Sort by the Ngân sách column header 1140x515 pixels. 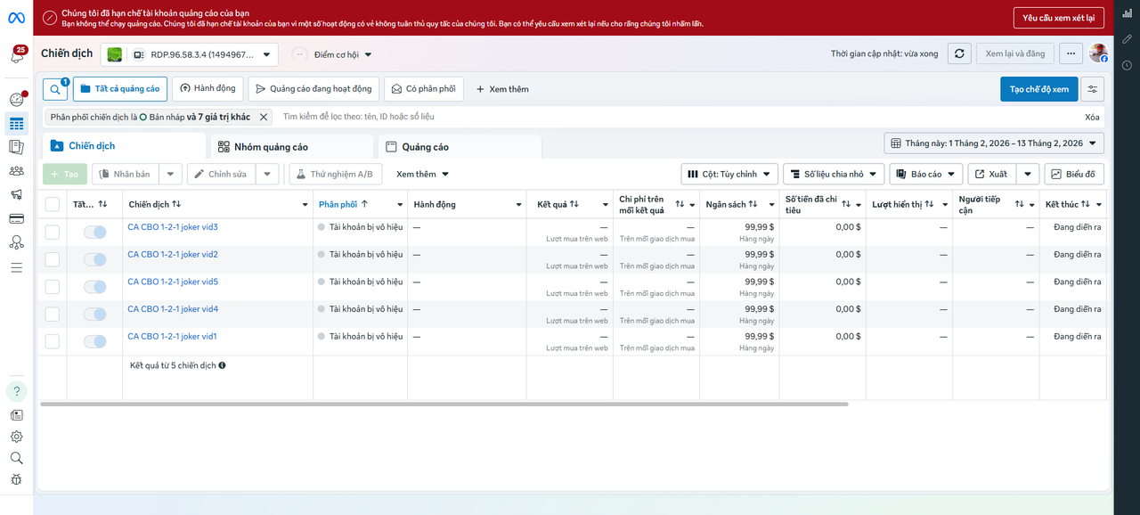(x=731, y=204)
